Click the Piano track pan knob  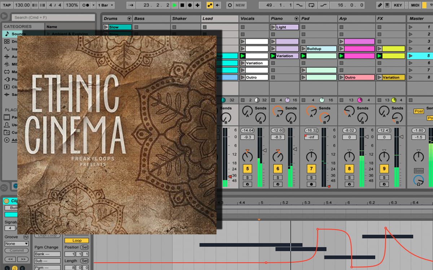278,156
